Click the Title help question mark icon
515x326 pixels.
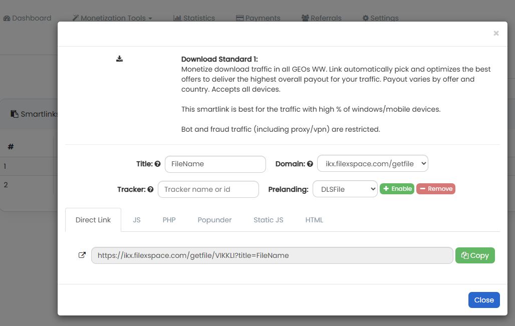tap(157, 164)
